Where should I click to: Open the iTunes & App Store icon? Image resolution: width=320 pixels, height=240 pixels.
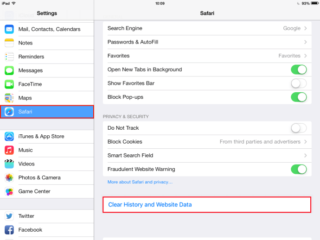click(9, 136)
